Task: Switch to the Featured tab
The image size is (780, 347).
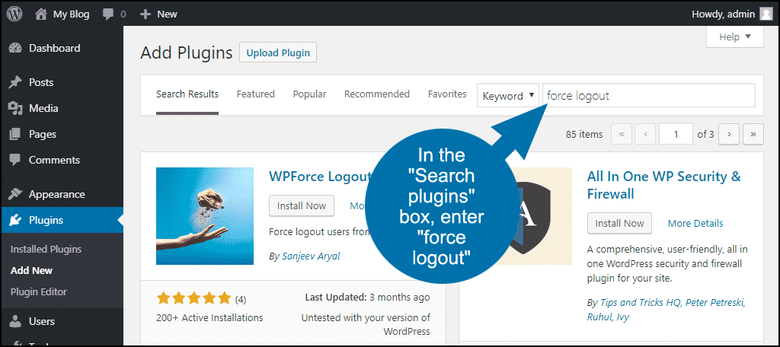Action: tap(256, 94)
